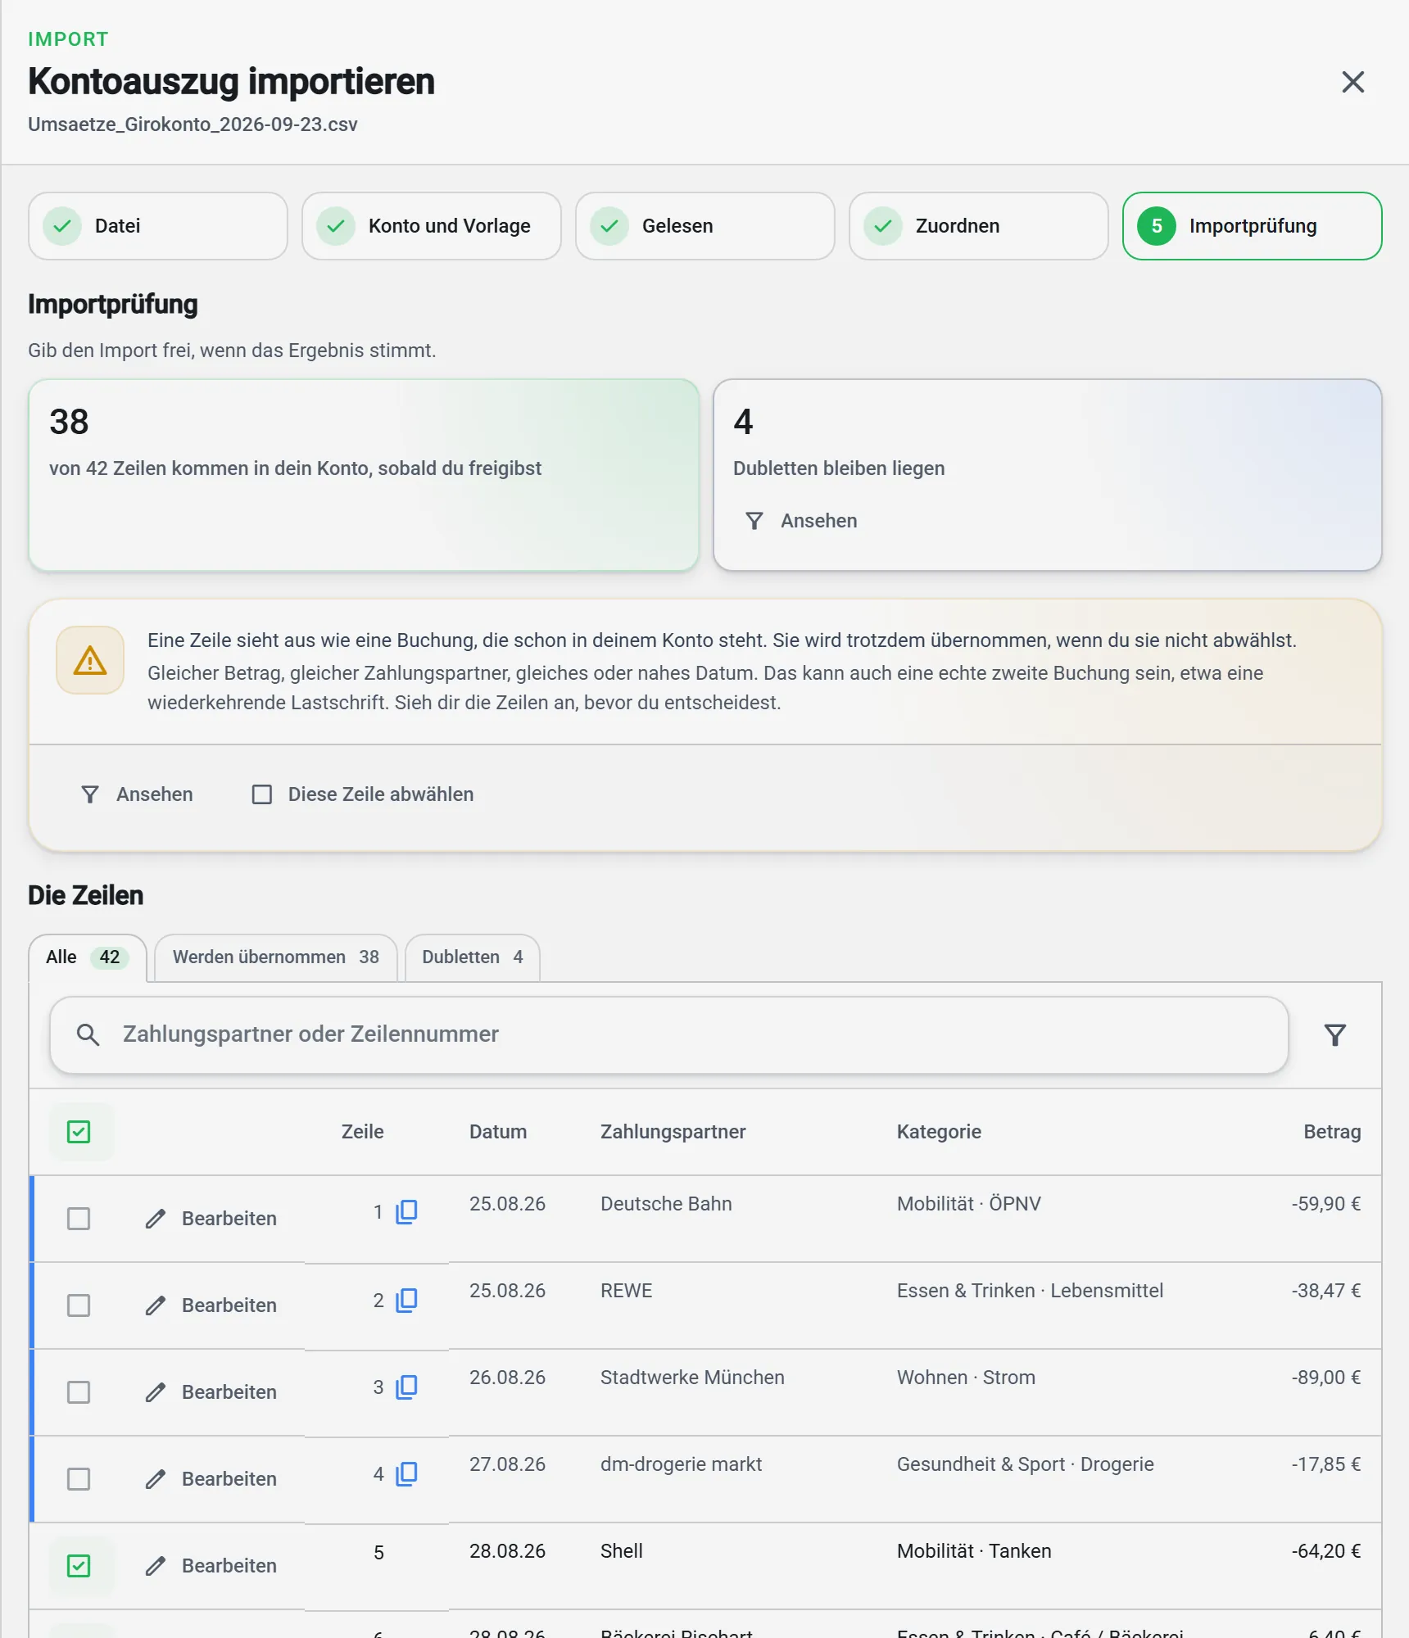Viewport: 1409px width, 1638px height.
Task: Check the Deutsche Bahn row checkbox
Action: pyautogui.click(x=79, y=1219)
